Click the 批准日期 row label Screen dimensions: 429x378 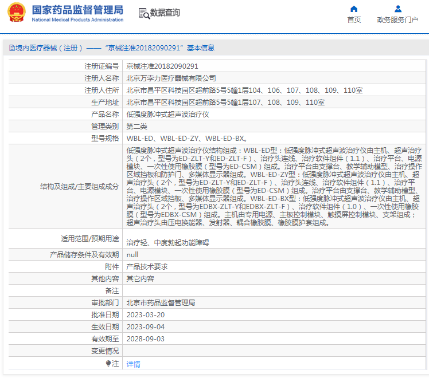(x=105, y=315)
